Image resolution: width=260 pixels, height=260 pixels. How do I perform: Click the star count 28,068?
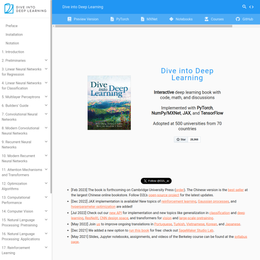194,140
